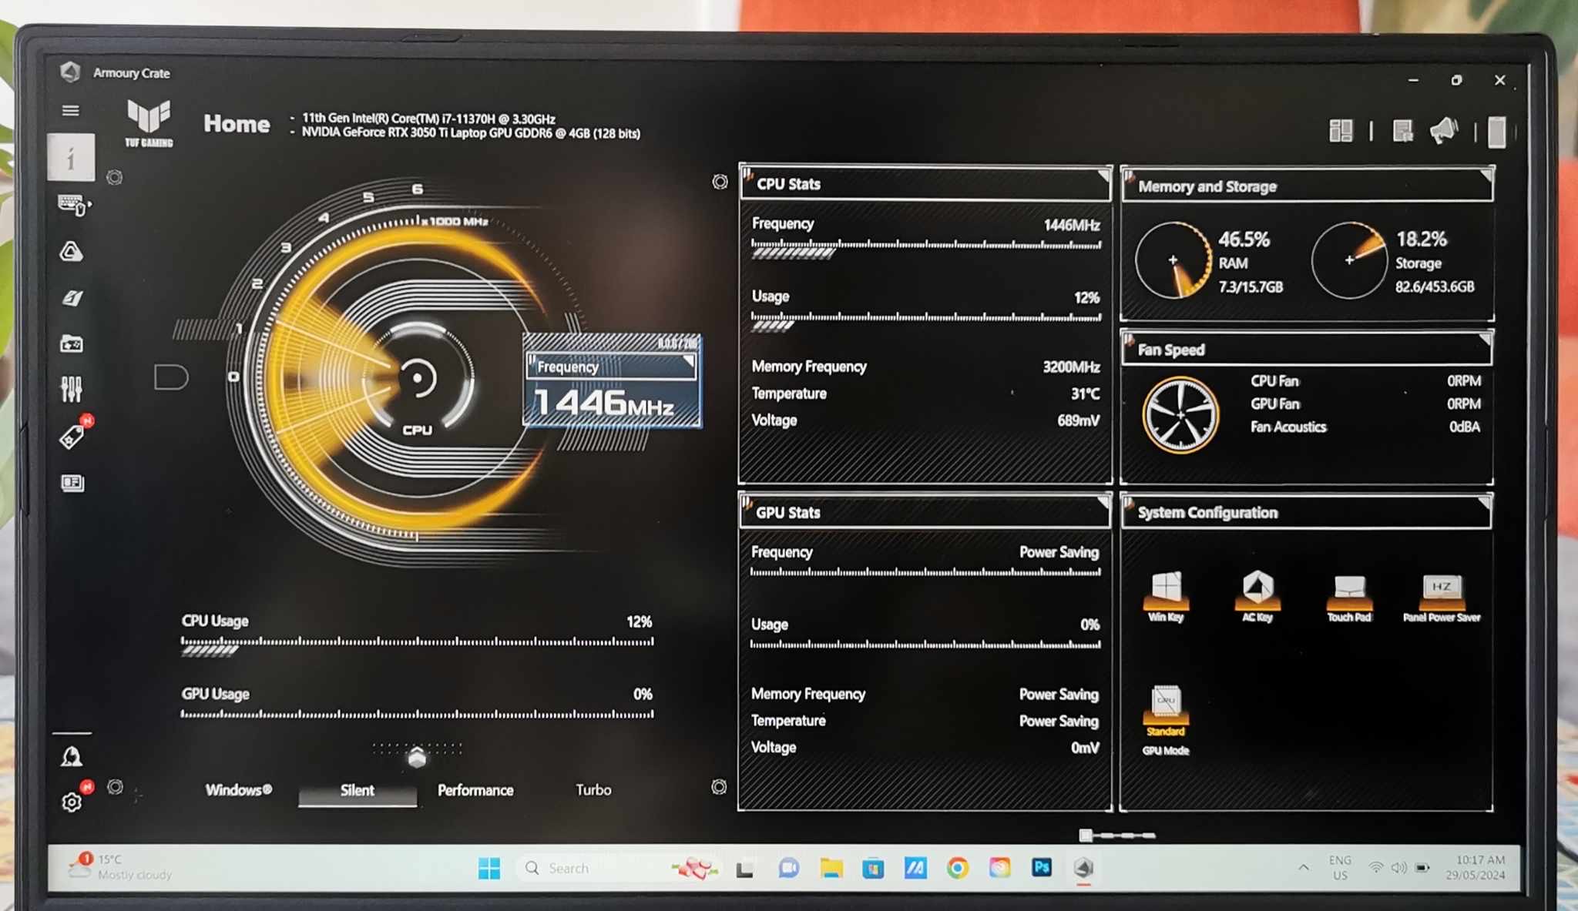Open Google Chrome from the taskbar
This screenshot has height=911, width=1578.
957,869
